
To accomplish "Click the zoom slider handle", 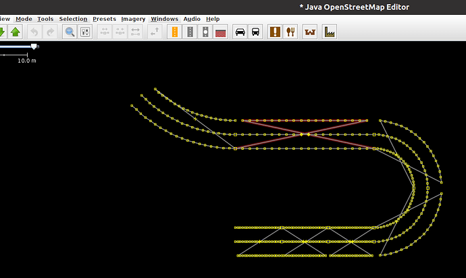I will click(x=34, y=47).
